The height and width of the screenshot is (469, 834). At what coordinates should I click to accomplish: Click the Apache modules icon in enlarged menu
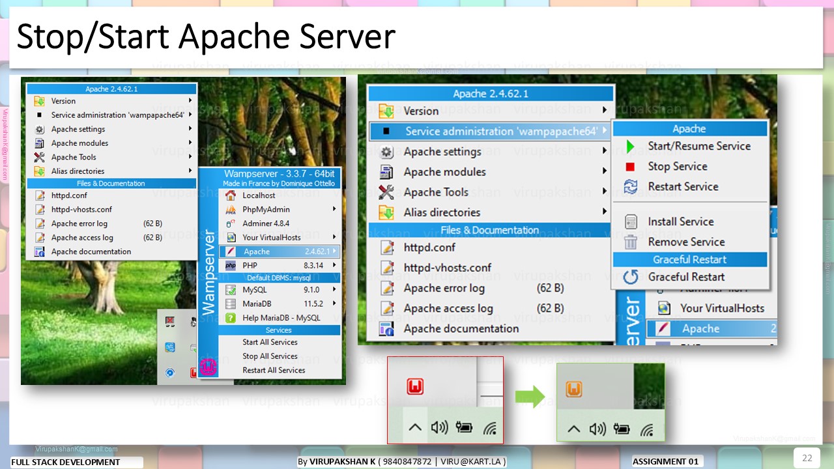pos(386,172)
